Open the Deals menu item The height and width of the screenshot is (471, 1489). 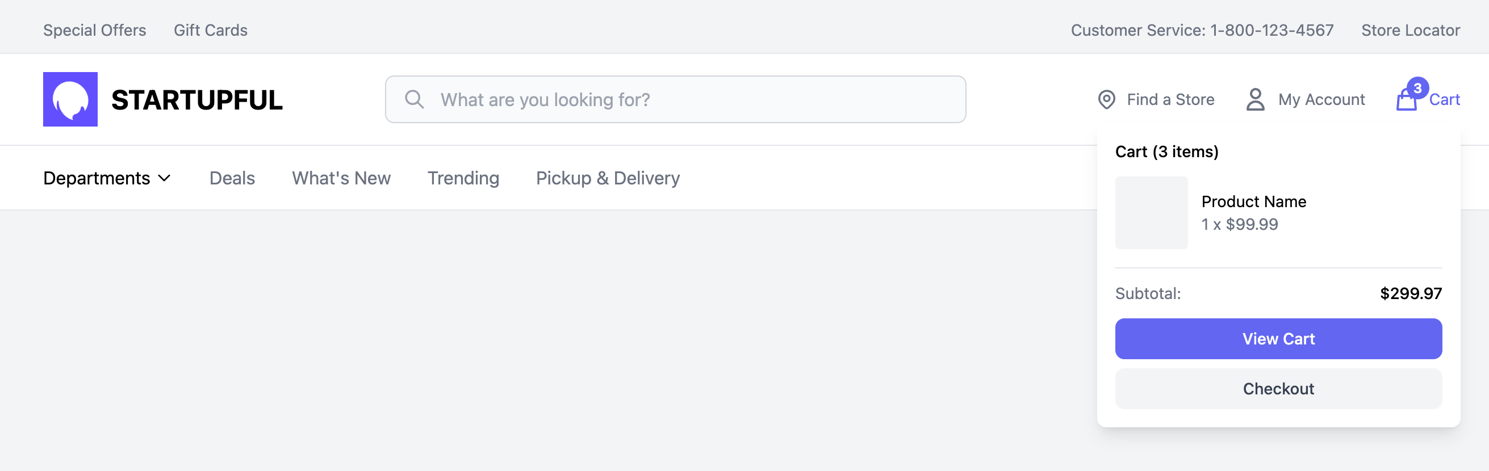pos(232,178)
